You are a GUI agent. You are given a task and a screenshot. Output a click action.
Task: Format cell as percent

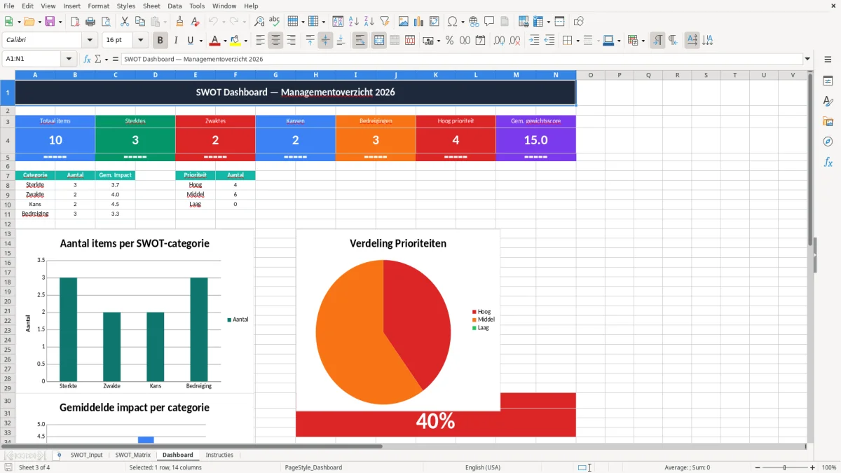coord(449,41)
